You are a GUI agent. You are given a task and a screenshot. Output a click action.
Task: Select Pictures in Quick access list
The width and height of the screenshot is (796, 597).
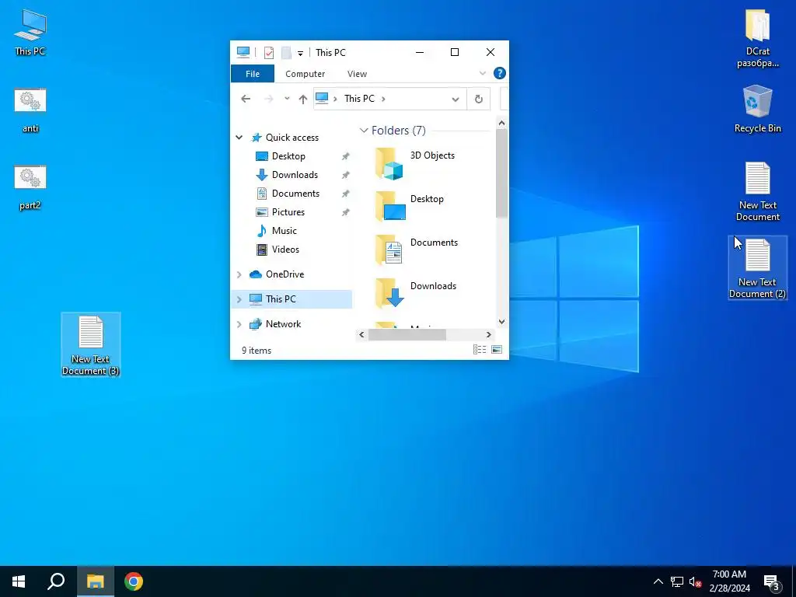point(288,212)
